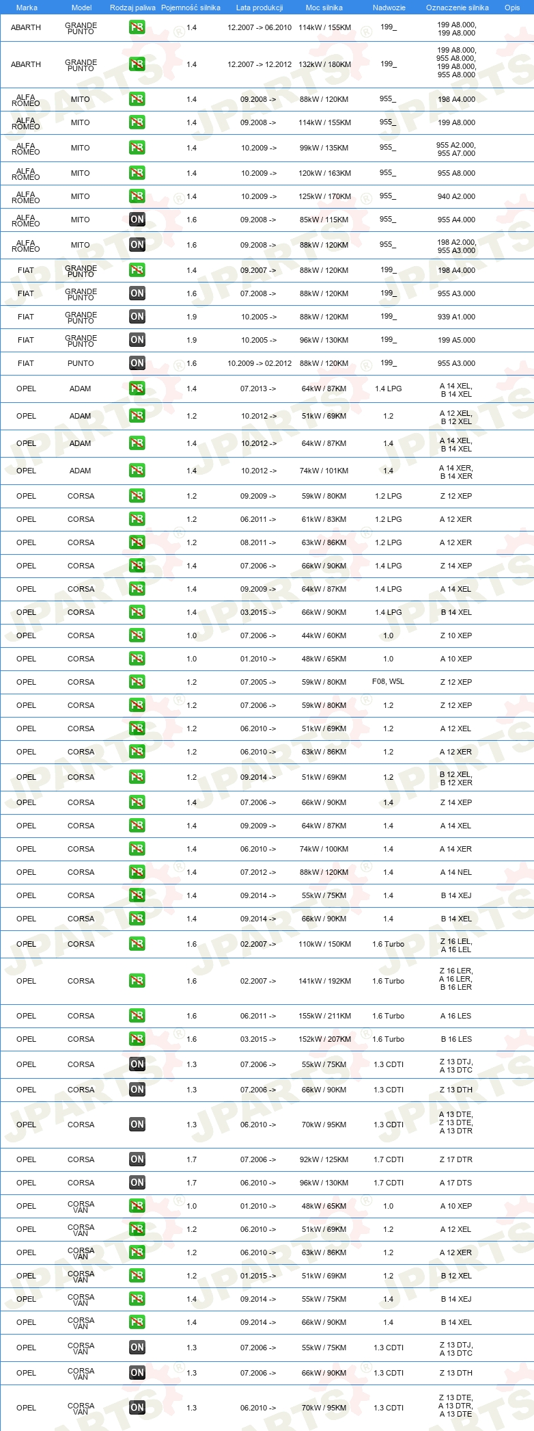
Task: Select engine code B 16 LES
Action: tap(456, 1039)
